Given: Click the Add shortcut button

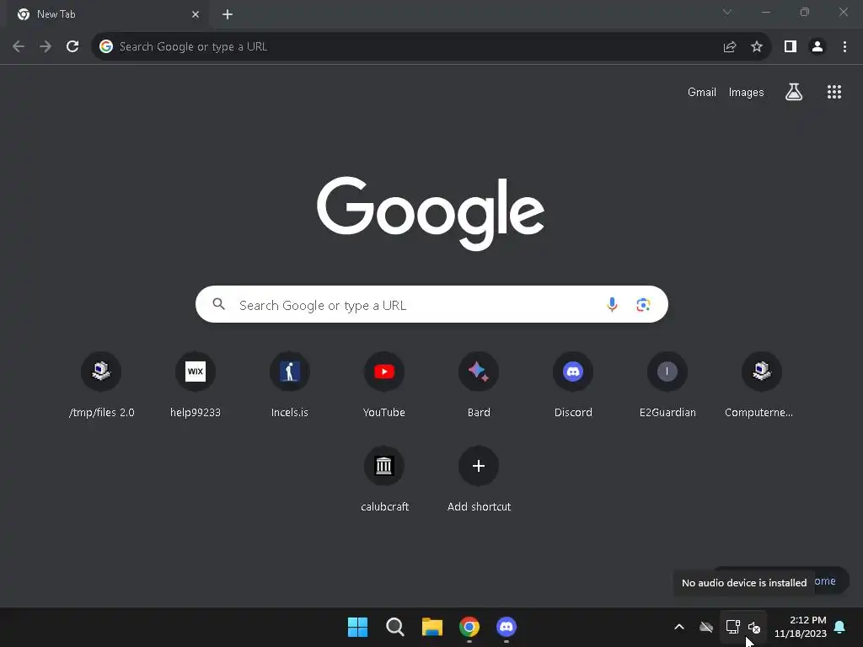Looking at the screenshot, I should (x=479, y=479).
